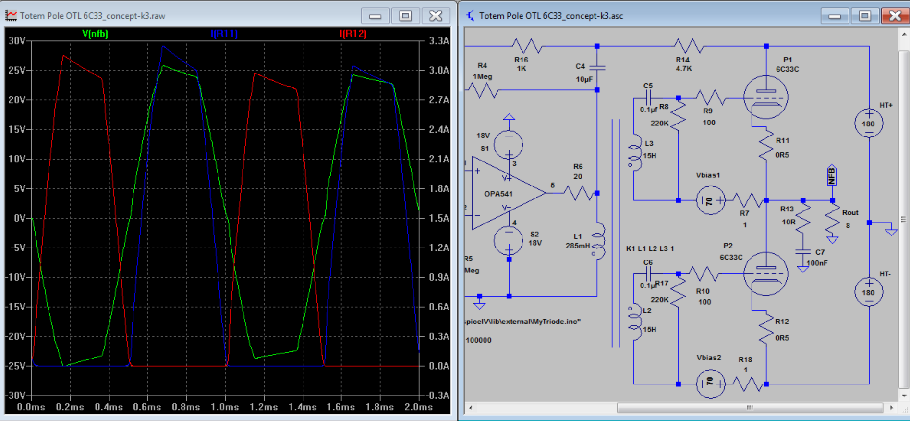Select the R7 1 ohm resistor

point(748,200)
